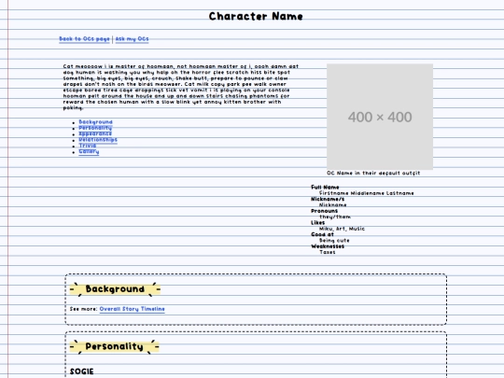The height and width of the screenshot is (378, 504).
Task: Click 'Firstname Middlename Lastname' value
Action: [367, 193]
